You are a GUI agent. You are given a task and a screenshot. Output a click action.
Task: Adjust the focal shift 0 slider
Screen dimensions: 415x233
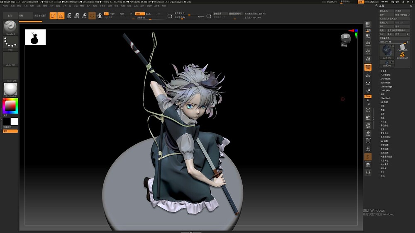click(189, 14)
